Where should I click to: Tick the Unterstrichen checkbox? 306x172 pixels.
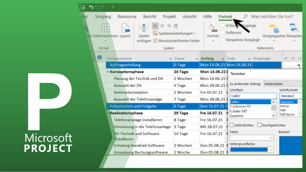(232, 125)
